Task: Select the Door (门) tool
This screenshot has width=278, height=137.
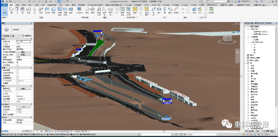Action: 17,11
